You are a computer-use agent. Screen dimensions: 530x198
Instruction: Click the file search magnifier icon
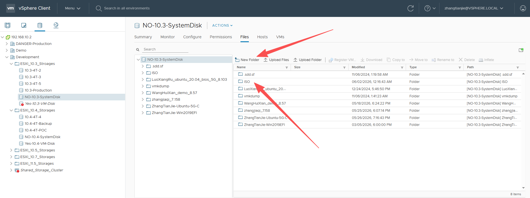[x=138, y=50]
